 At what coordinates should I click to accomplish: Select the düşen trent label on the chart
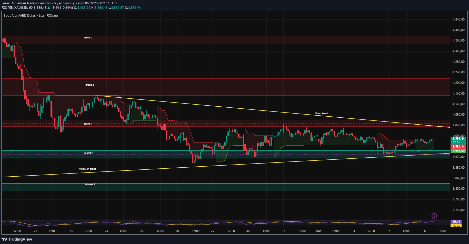click(x=321, y=113)
